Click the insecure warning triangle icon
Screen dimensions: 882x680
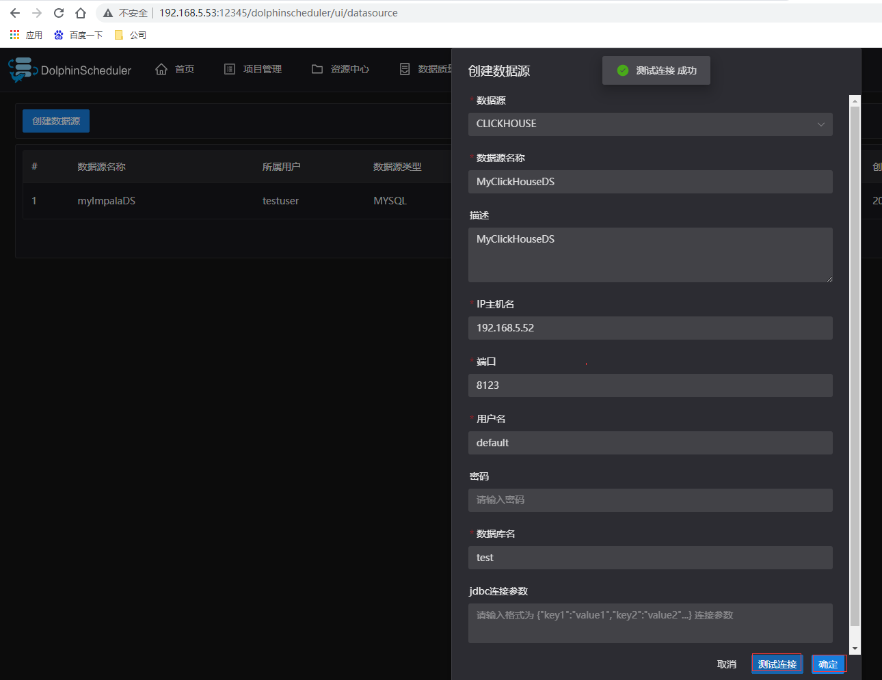point(108,13)
